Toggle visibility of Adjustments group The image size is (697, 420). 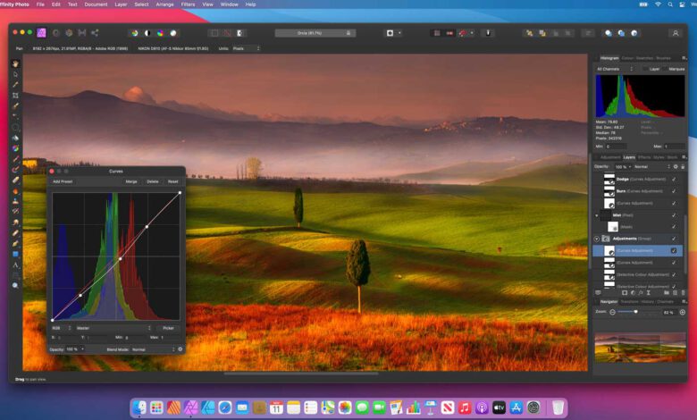pos(674,239)
